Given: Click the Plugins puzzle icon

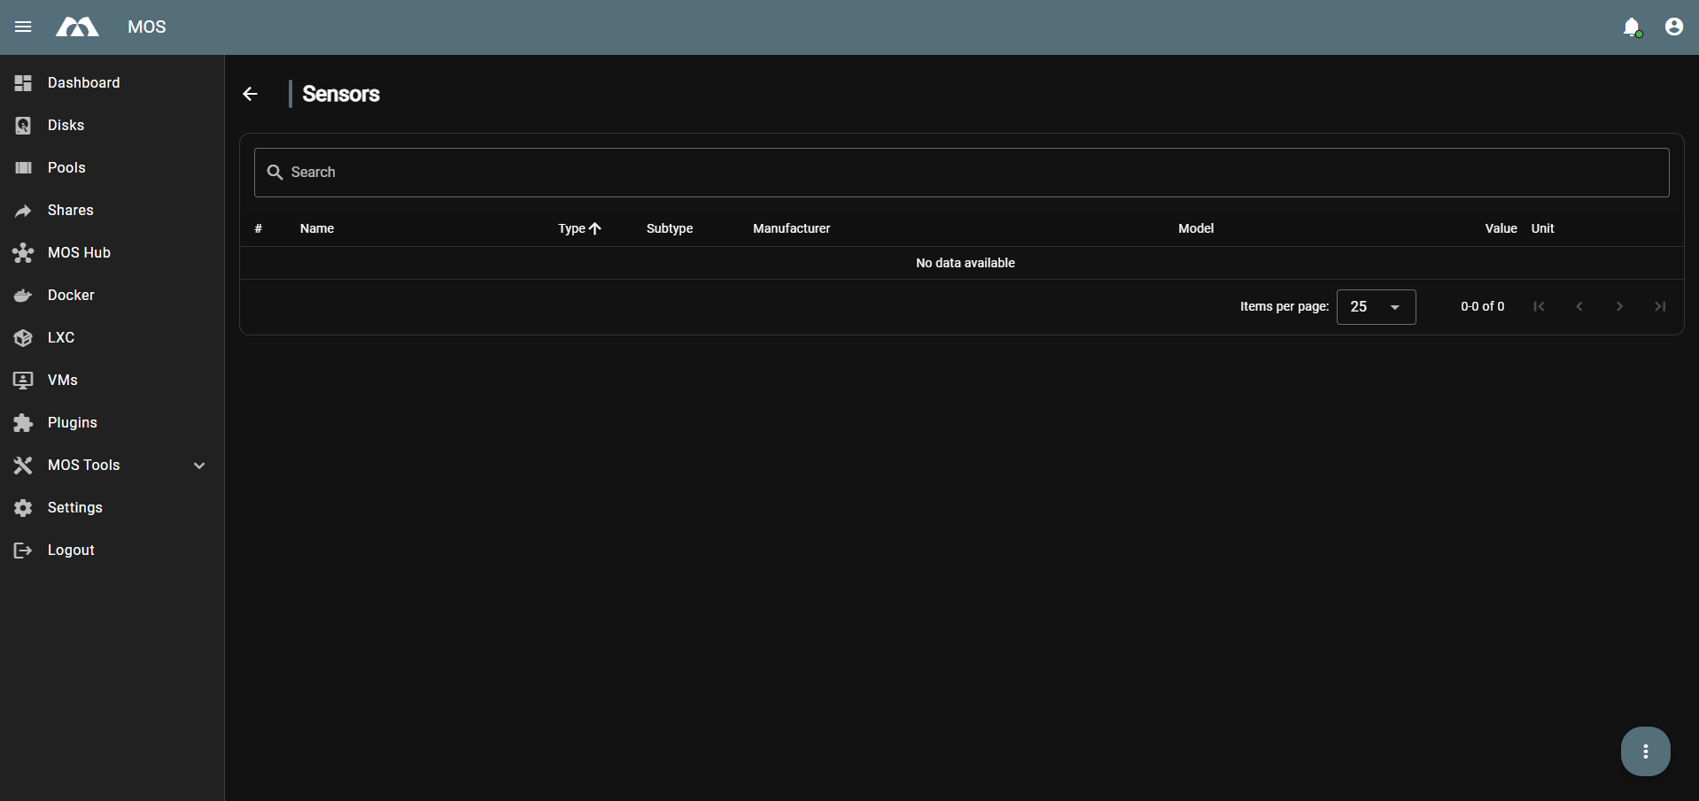Looking at the screenshot, I should point(23,423).
